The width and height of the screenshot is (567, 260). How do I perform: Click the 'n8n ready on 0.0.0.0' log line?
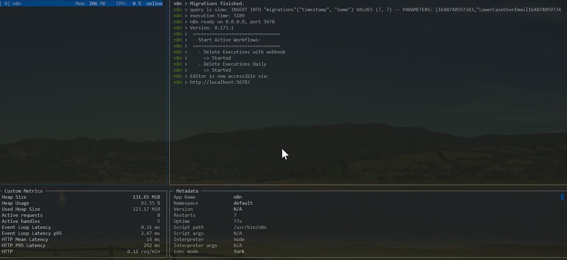[x=232, y=22]
